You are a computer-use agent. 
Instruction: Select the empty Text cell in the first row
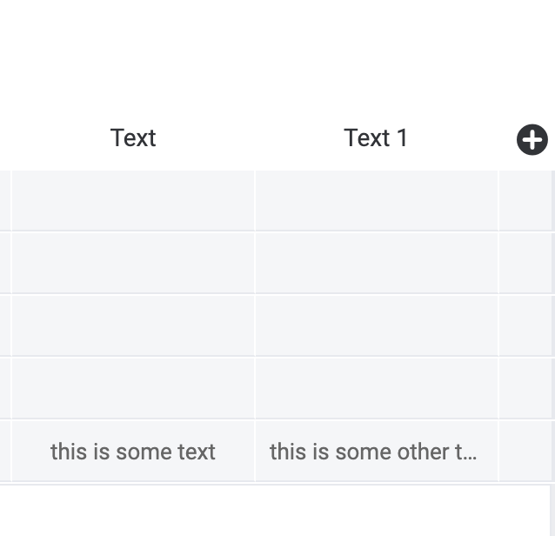point(133,201)
